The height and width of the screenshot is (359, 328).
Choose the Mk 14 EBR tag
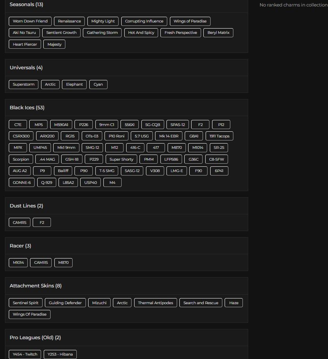tap(169, 136)
